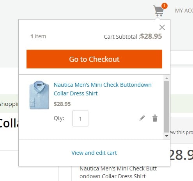Click the $28.95 item price
Image resolution: width=193 pixels, height=181 pixels.
pyautogui.click(x=62, y=104)
